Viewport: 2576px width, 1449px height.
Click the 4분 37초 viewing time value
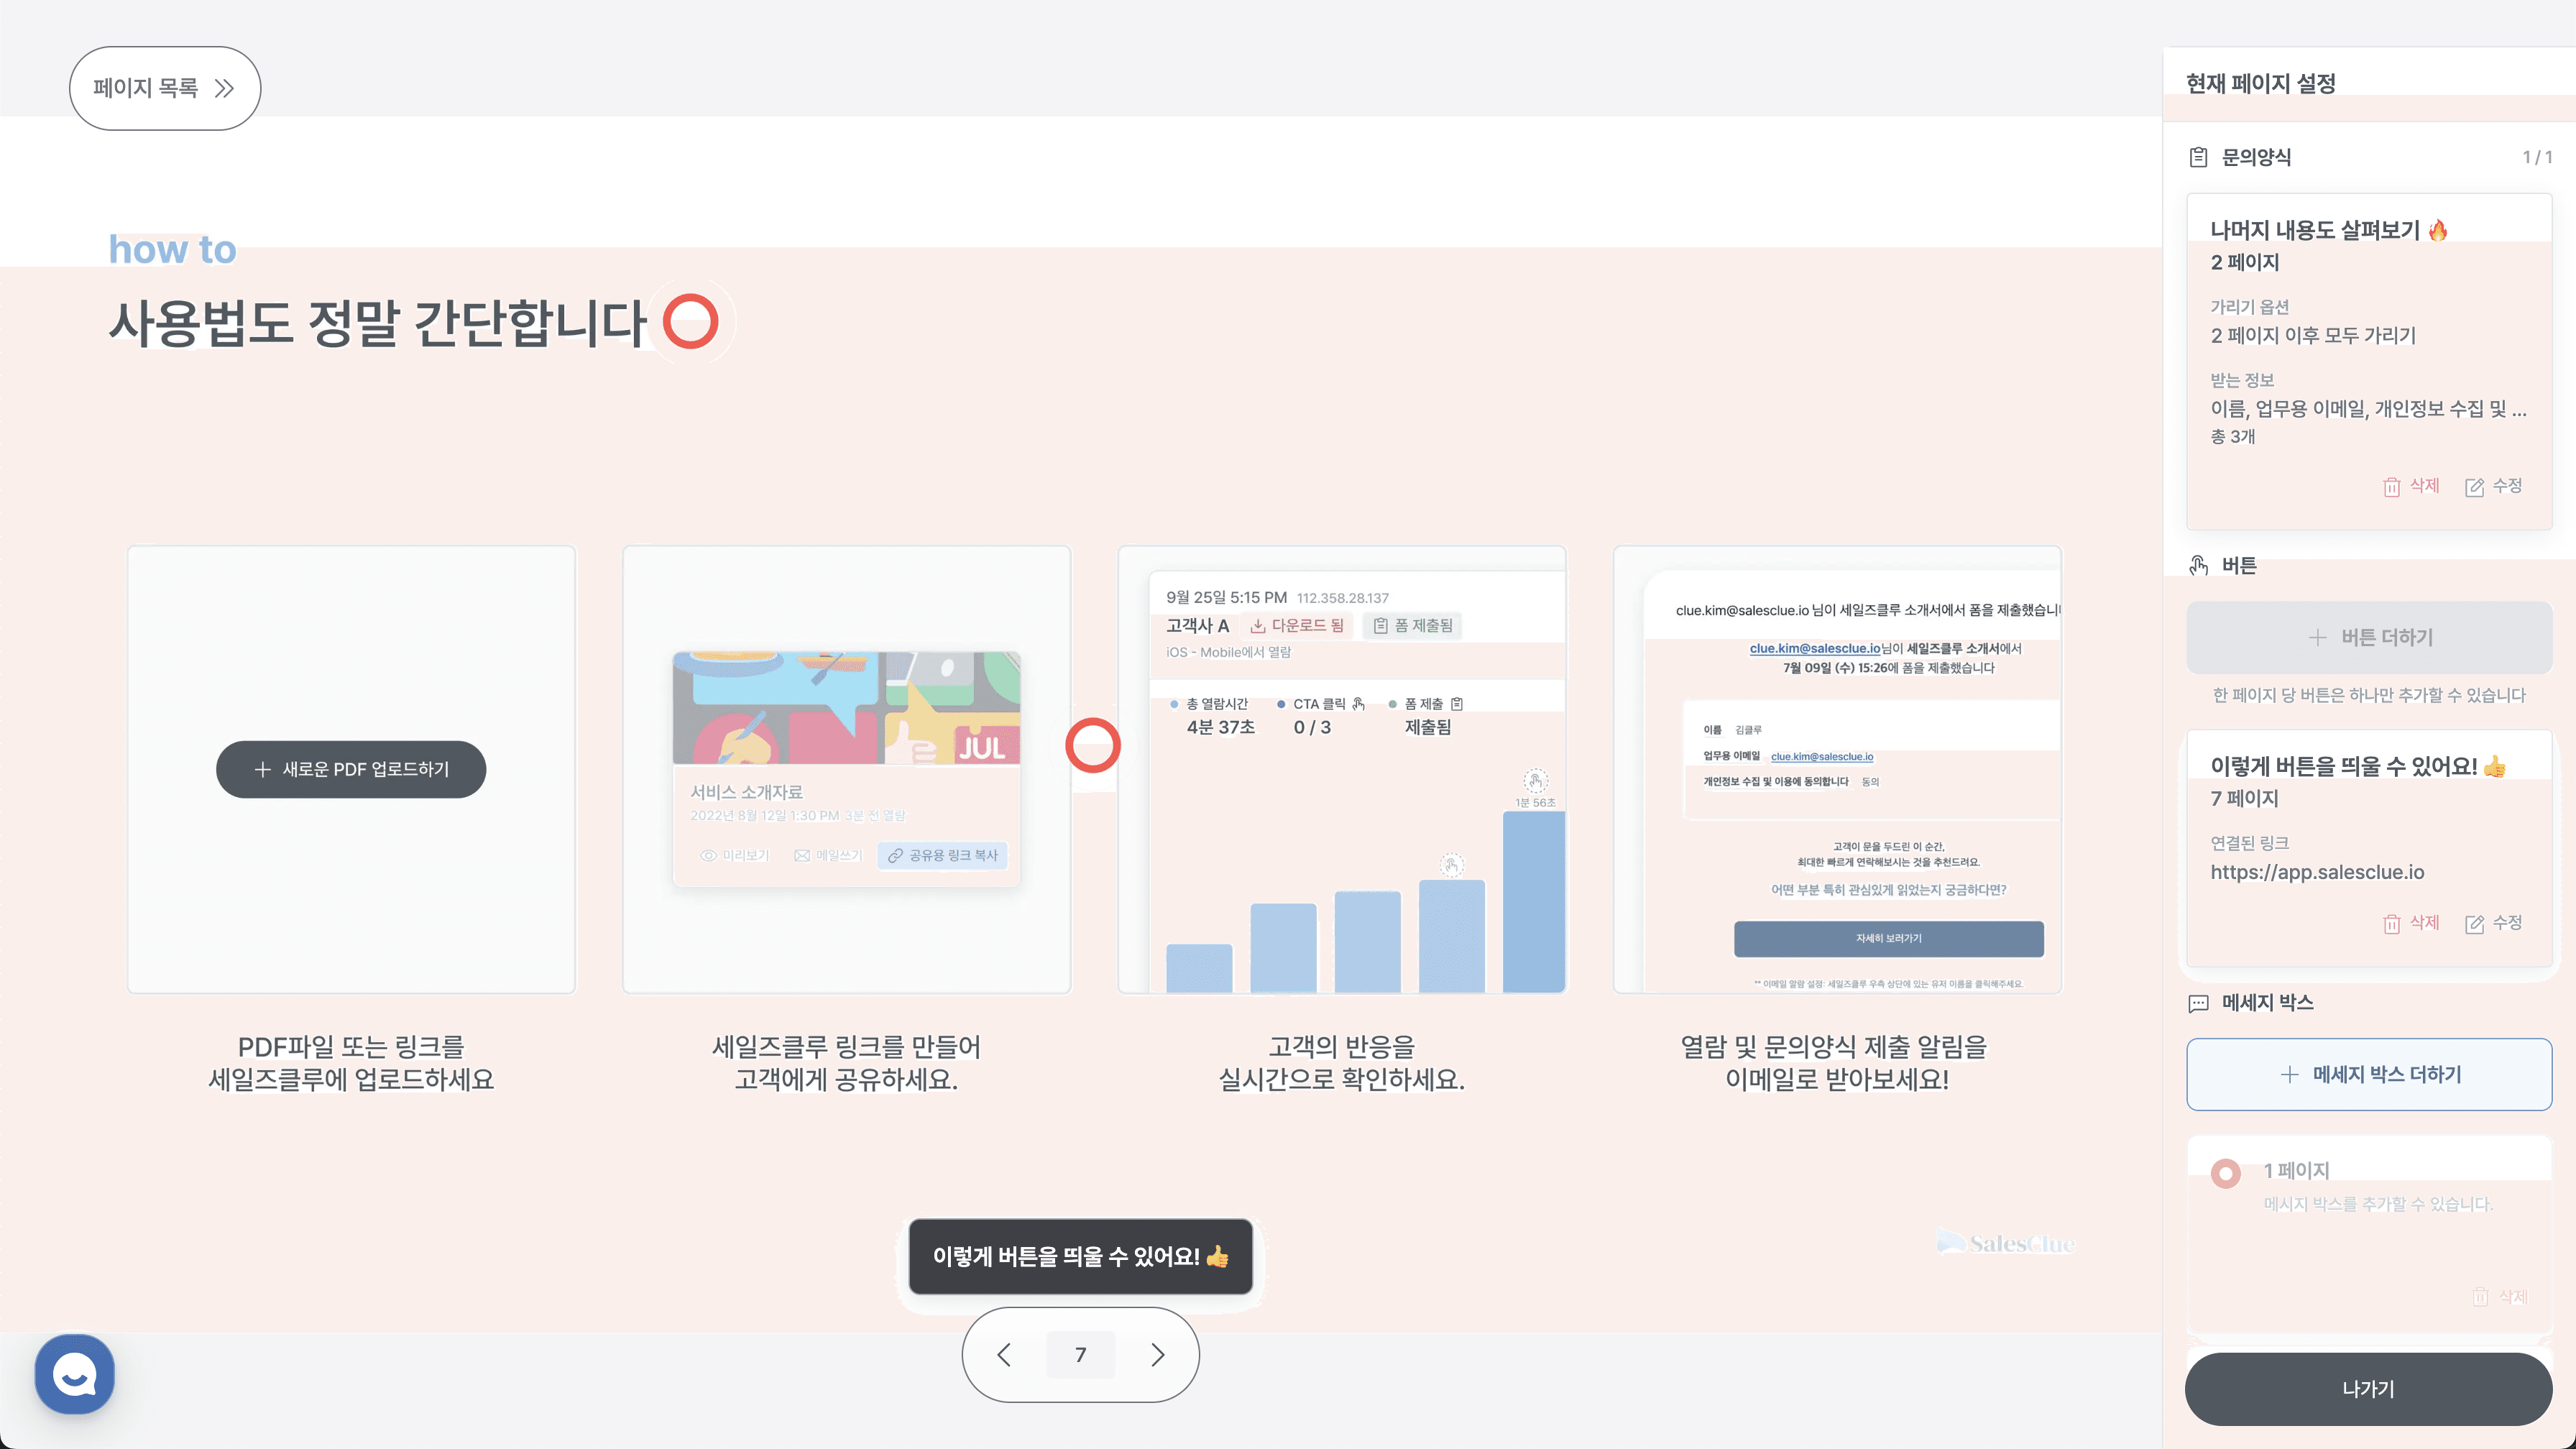pyautogui.click(x=1220, y=728)
